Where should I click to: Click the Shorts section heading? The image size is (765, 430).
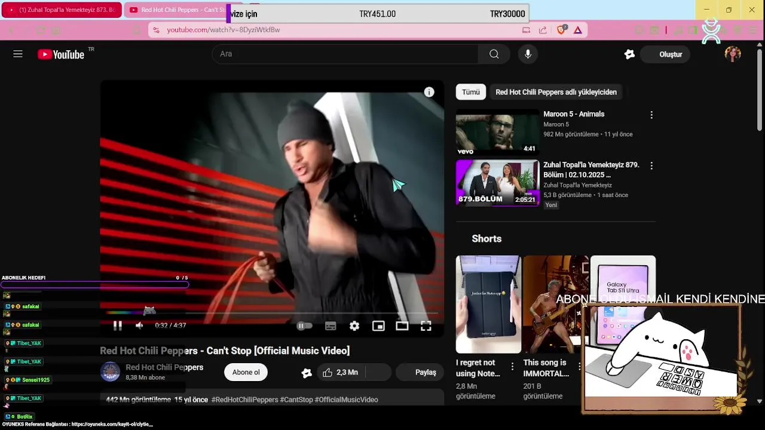(x=486, y=239)
